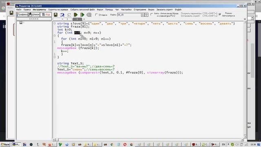Collapse side panel with <<<<< button
Screen dimensions: 261x147
coord(34,19)
